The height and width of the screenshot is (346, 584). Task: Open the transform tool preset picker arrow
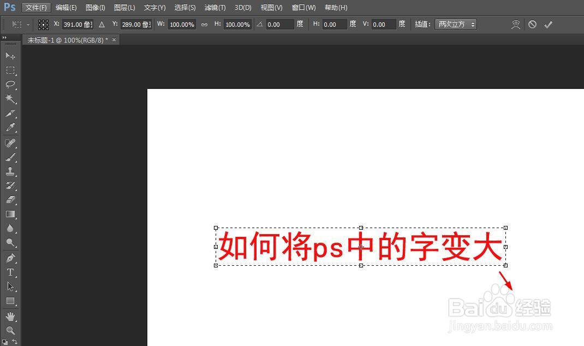(28, 25)
